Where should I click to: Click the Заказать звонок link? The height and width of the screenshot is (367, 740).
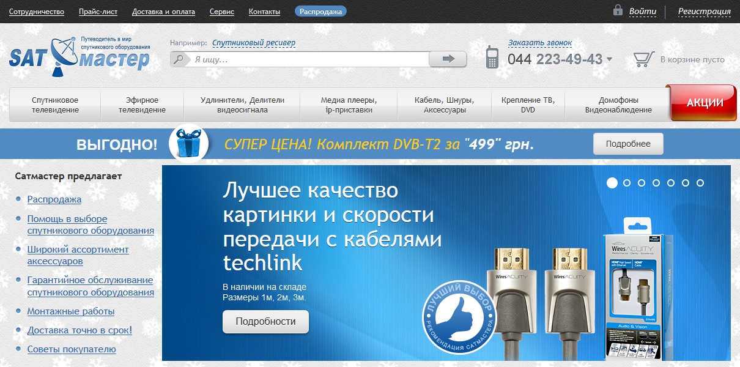click(540, 43)
